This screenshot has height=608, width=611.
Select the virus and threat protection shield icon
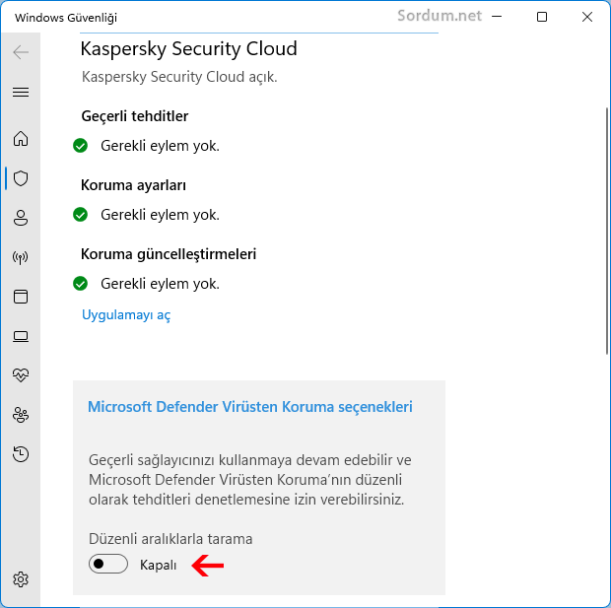(x=21, y=178)
